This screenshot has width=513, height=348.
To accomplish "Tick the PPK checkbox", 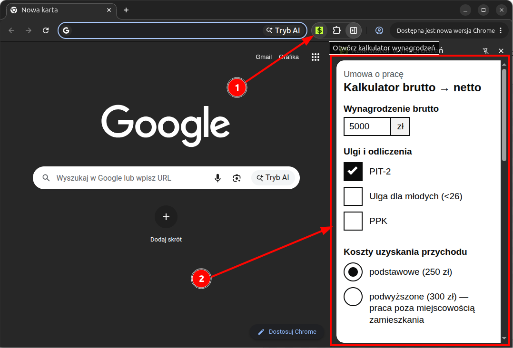I will 353,221.
